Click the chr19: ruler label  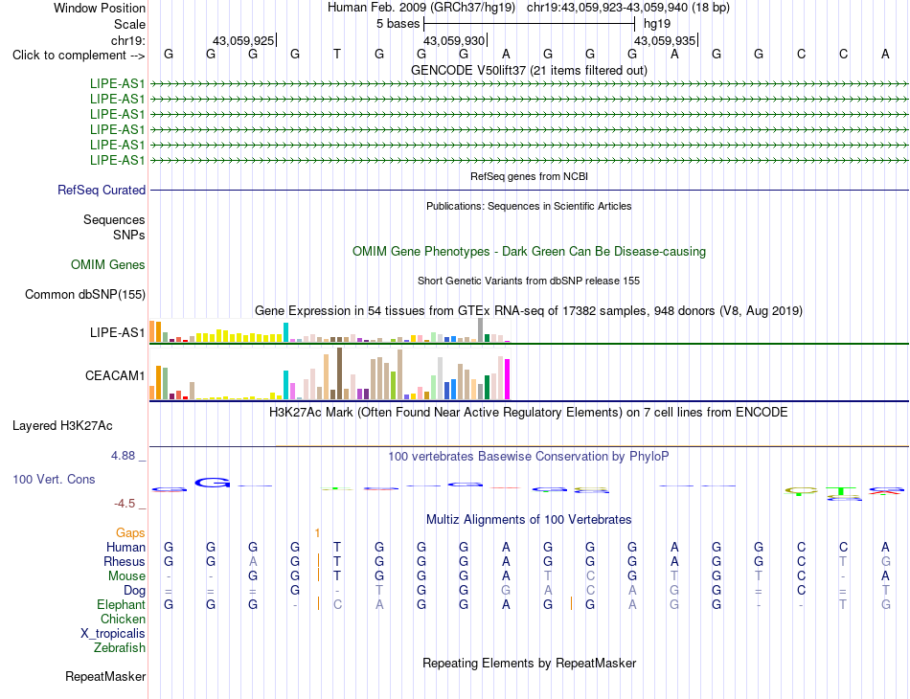[x=127, y=40]
